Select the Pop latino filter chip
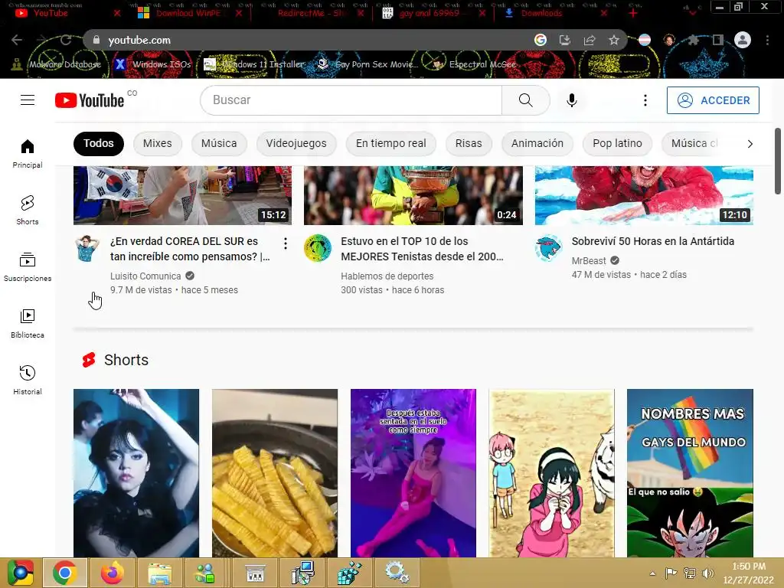This screenshot has width=784, height=588. pyautogui.click(x=617, y=143)
